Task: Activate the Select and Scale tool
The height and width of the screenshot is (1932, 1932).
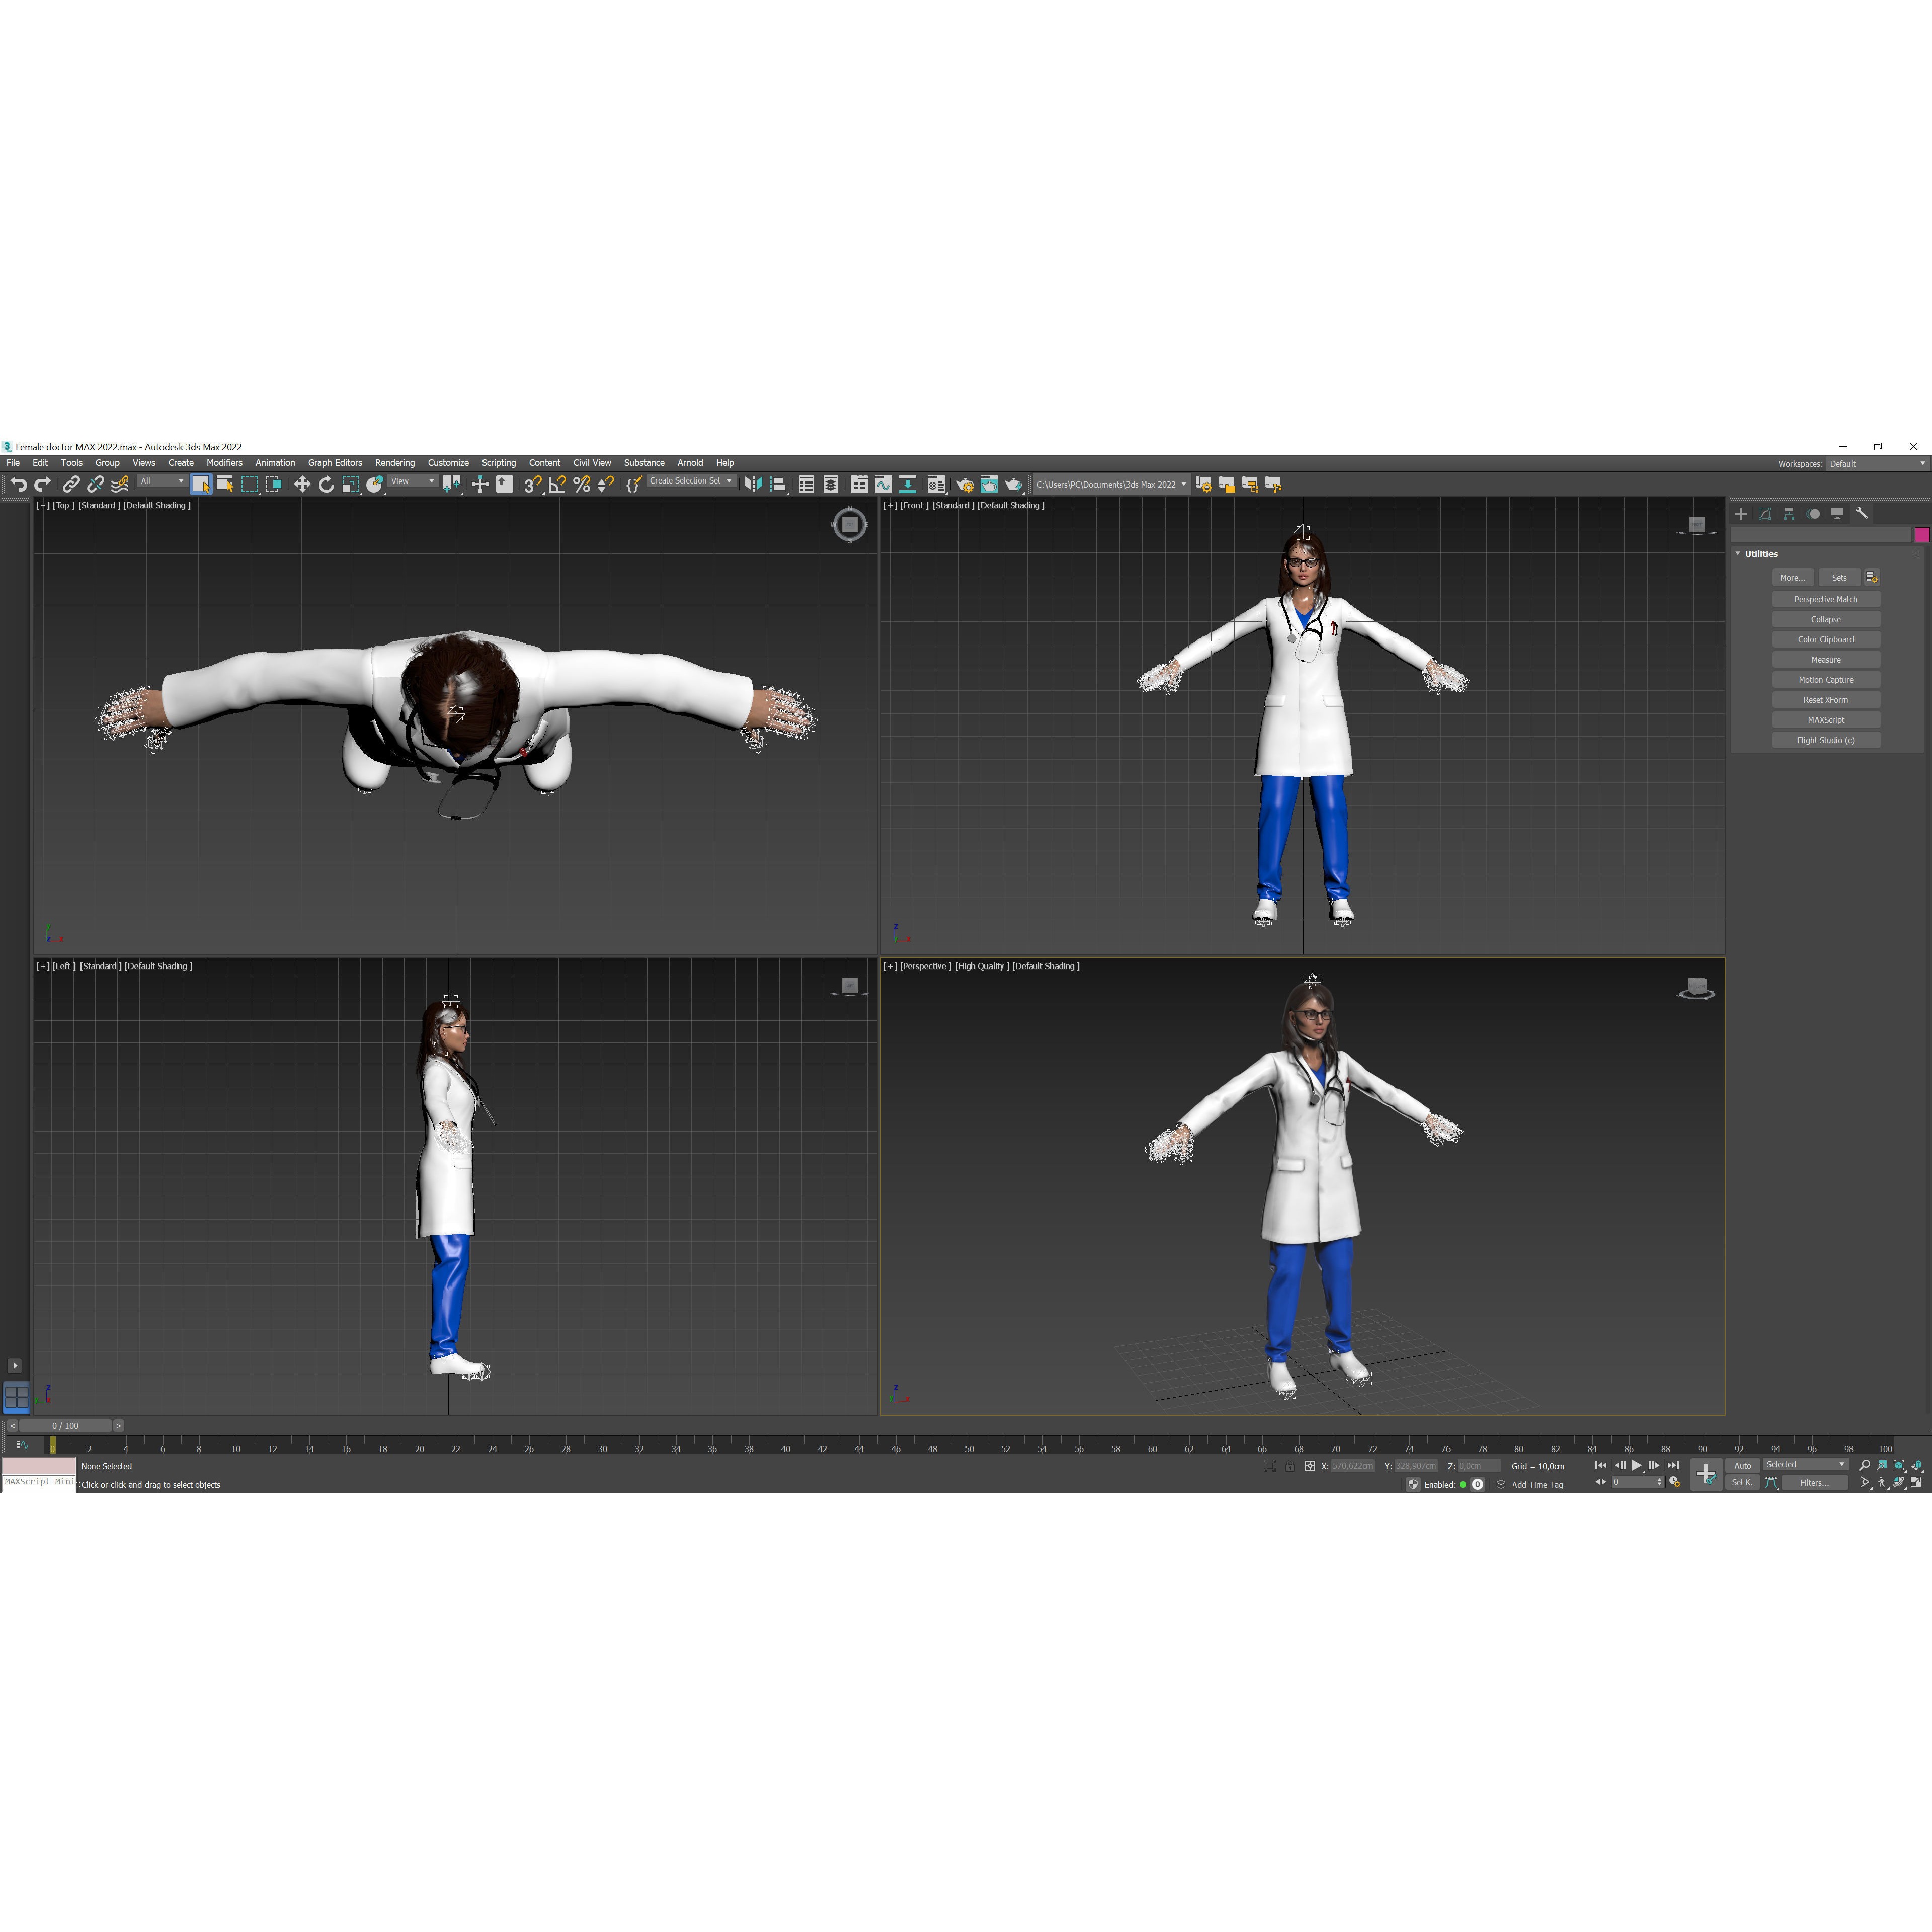Action: (350, 485)
